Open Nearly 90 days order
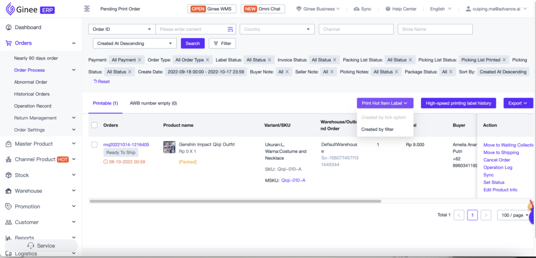Viewport: 536px width, 258px height. [x=36, y=58]
